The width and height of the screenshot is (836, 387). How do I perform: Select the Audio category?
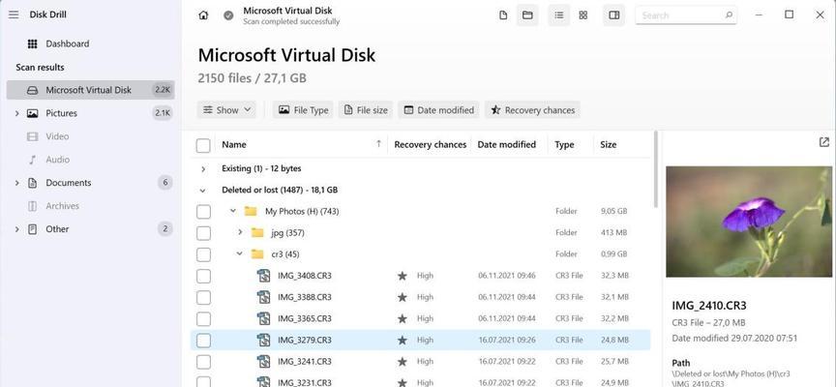pyautogui.click(x=58, y=160)
